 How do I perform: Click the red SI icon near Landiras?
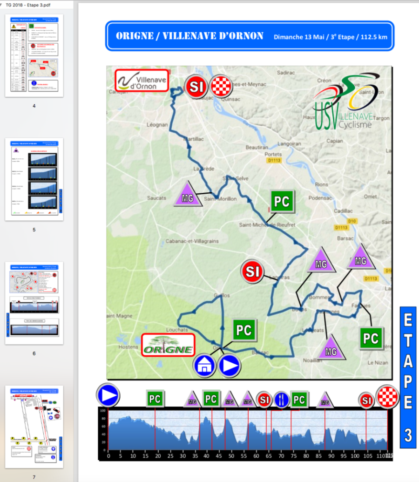[253, 272]
